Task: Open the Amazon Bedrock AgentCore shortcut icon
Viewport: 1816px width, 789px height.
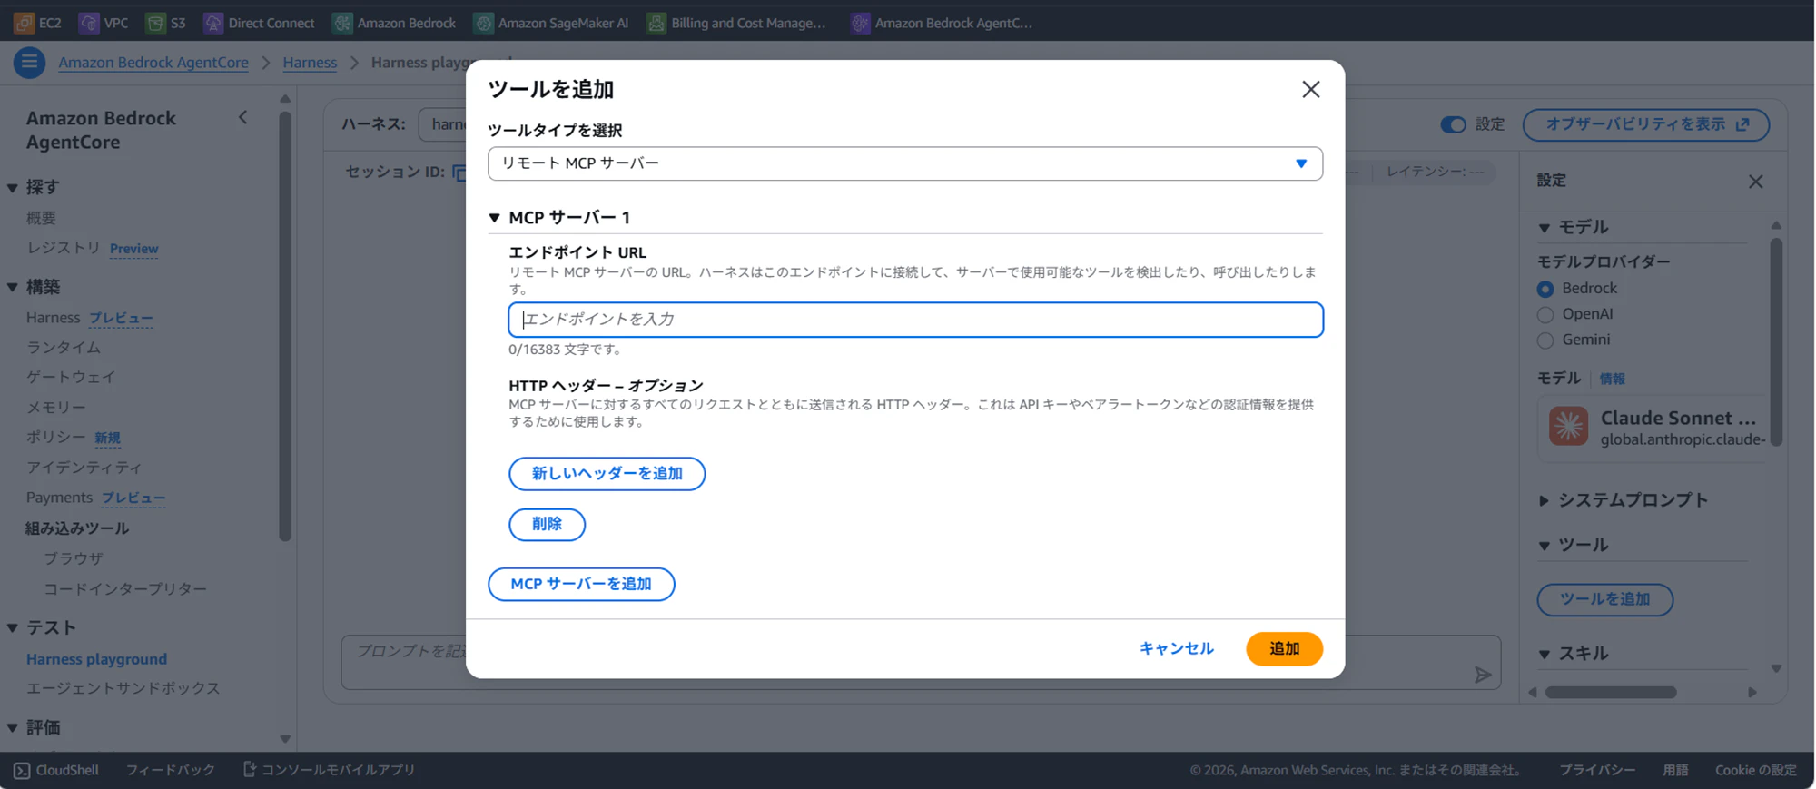Action: pyautogui.click(x=860, y=23)
